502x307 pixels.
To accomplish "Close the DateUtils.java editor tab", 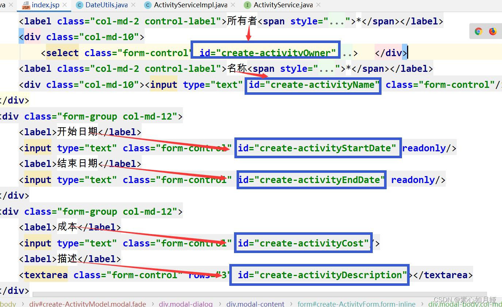I will 133,5.
